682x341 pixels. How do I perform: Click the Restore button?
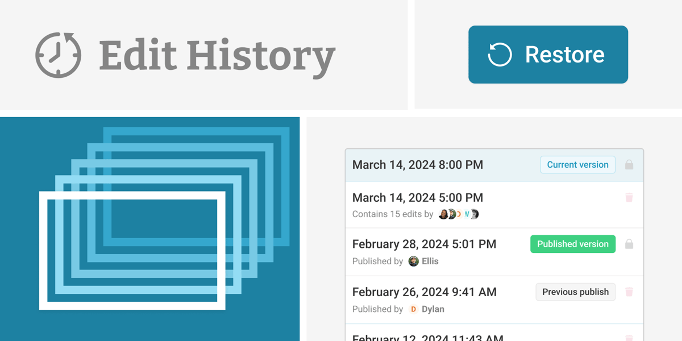tap(548, 54)
